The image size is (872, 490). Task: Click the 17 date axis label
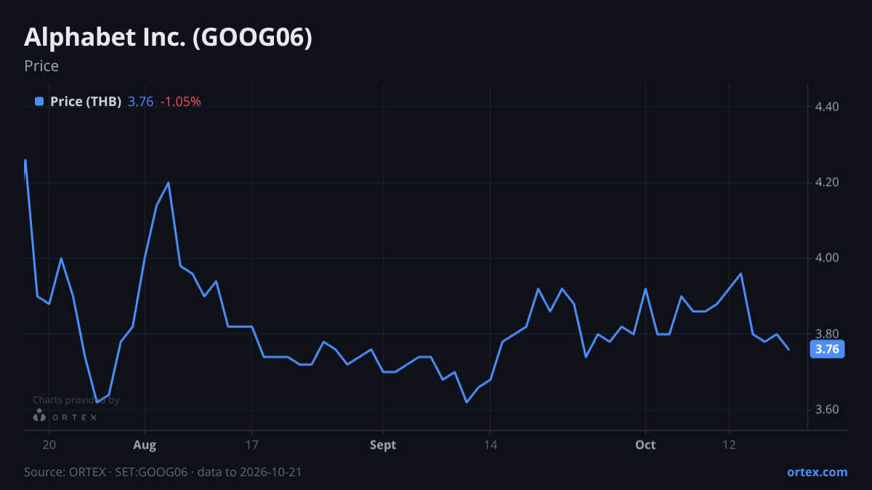pyautogui.click(x=252, y=445)
